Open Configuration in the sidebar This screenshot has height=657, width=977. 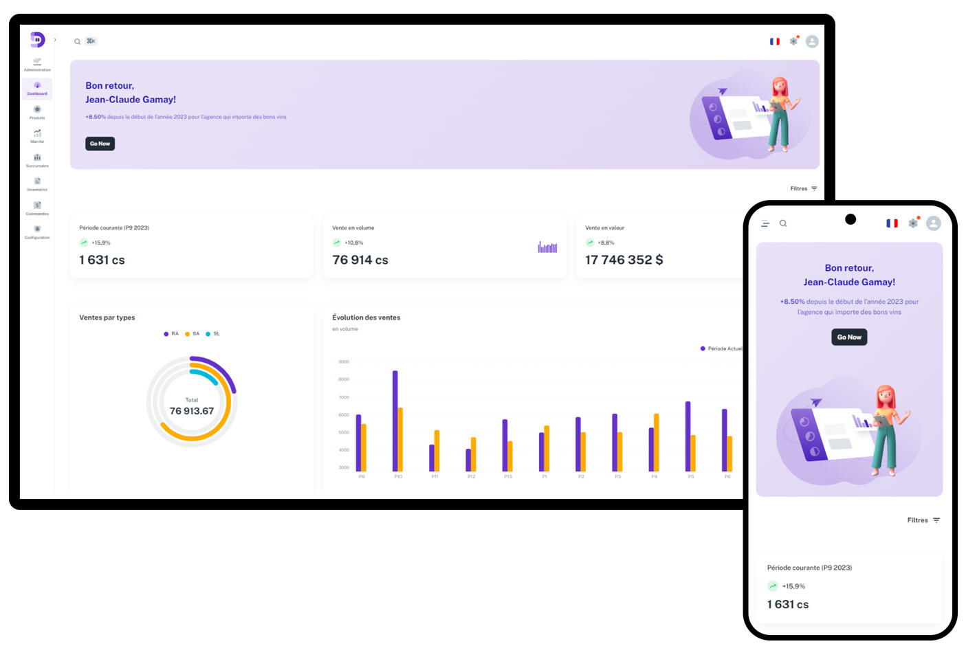[37, 232]
